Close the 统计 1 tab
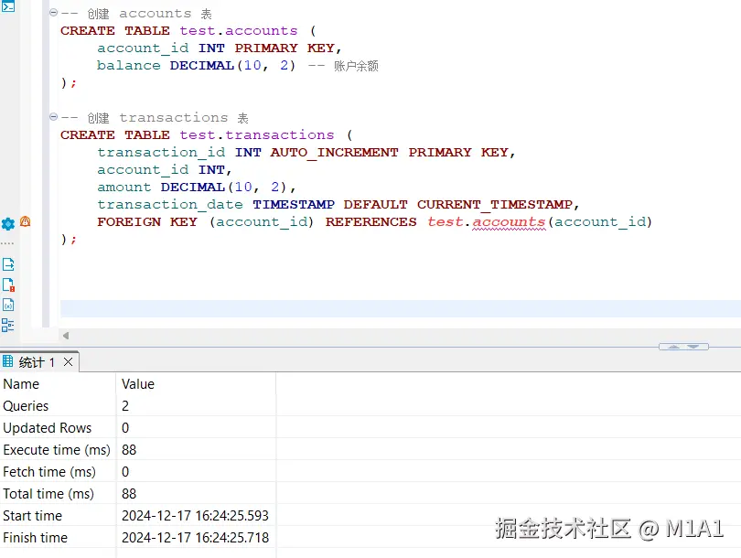The height and width of the screenshot is (558, 741). 68,362
